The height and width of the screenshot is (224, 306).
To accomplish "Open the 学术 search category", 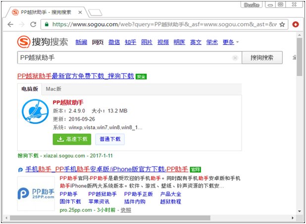I will click(212, 42).
